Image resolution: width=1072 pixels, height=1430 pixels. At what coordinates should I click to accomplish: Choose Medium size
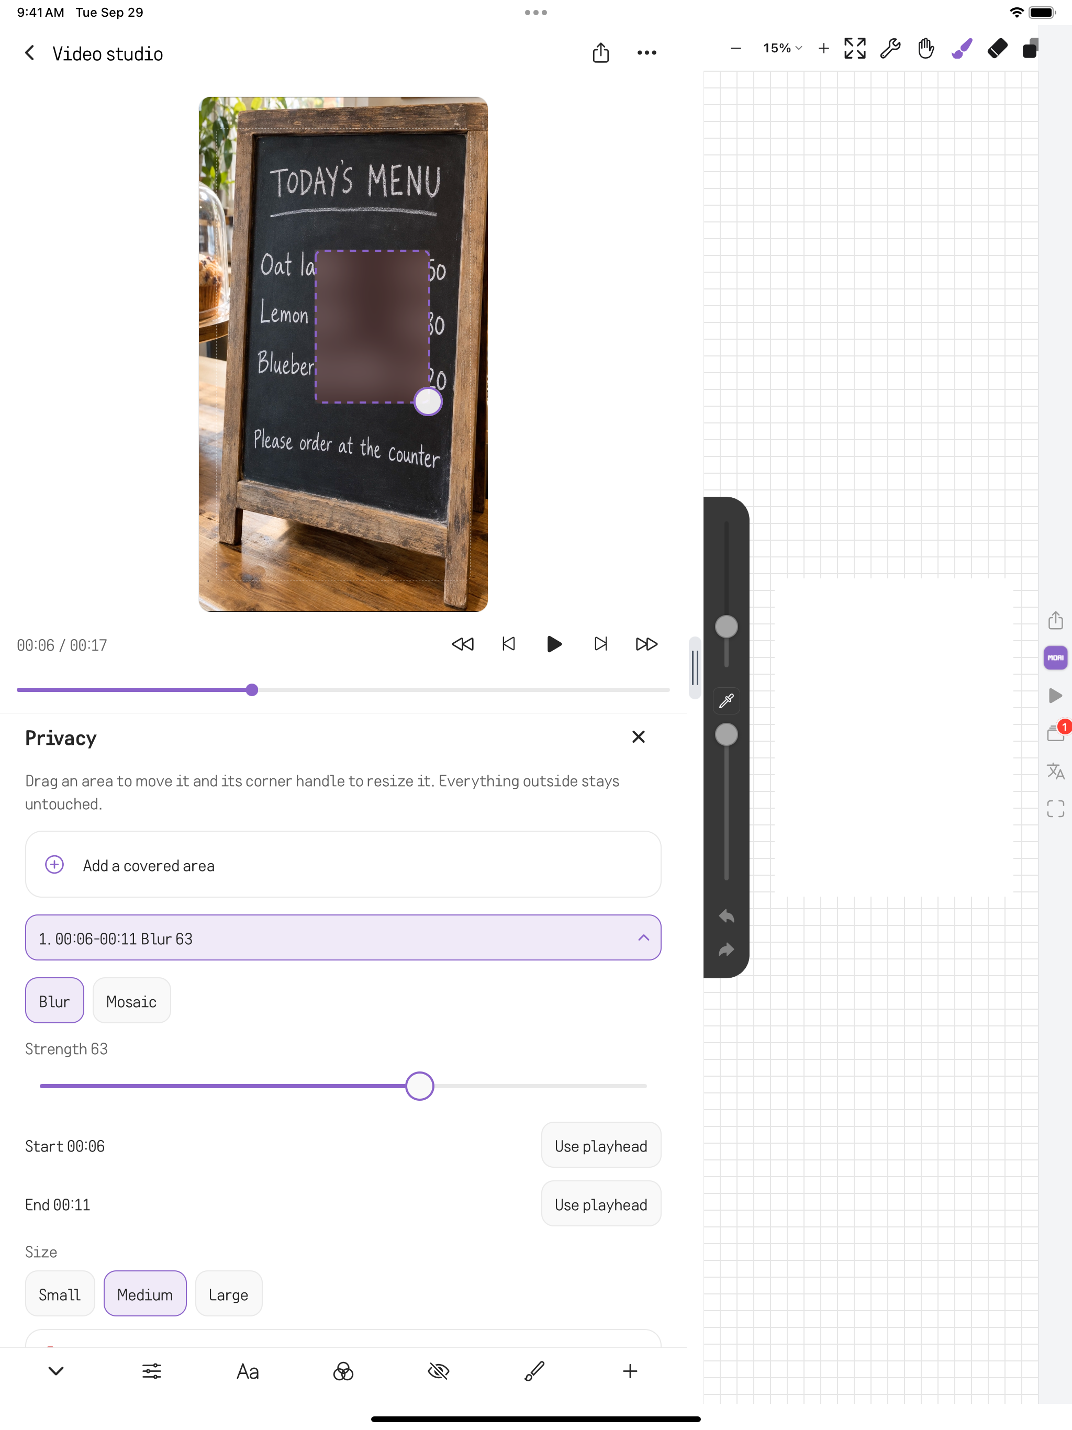click(145, 1294)
